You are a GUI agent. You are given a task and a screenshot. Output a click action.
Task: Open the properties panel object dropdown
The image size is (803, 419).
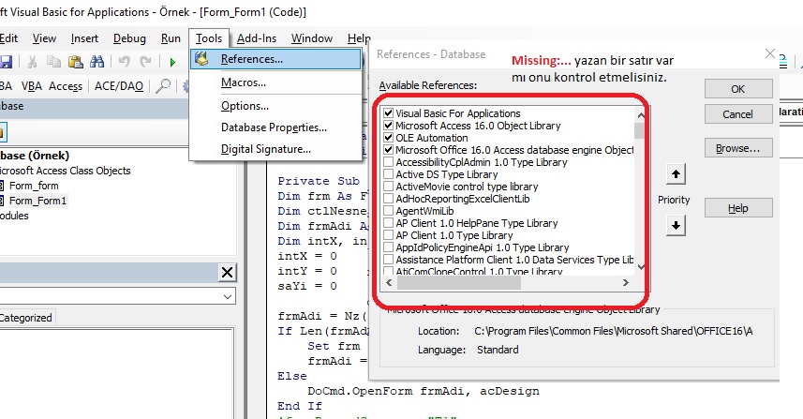pos(228,296)
